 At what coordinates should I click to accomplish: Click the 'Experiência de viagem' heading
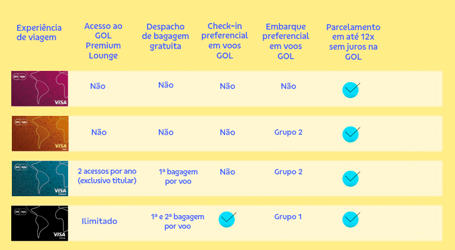(39, 33)
